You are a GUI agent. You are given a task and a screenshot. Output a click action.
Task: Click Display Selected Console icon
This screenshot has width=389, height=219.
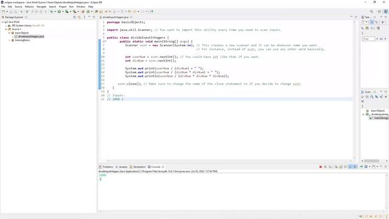coord(366,167)
